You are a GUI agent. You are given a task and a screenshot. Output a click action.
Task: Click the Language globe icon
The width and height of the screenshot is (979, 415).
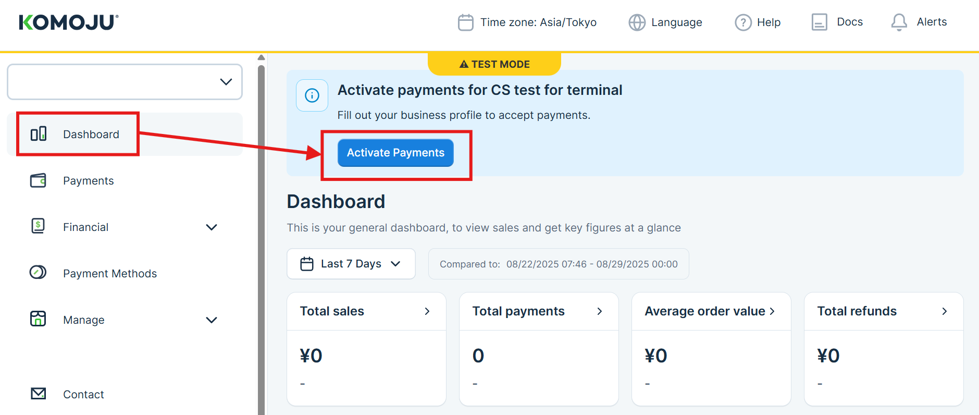pyautogui.click(x=636, y=22)
